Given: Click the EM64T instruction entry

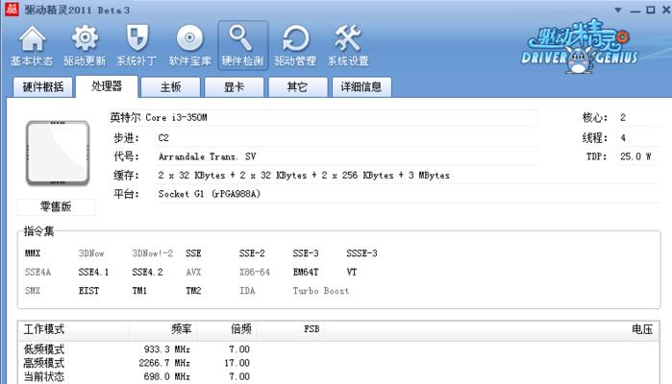Looking at the screenshot, I should click(x=306, y=273).
